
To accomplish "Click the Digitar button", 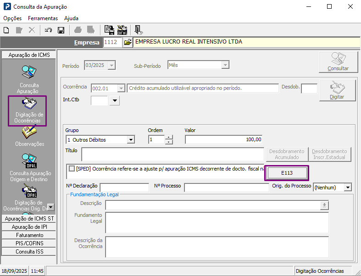I will 337,90.
